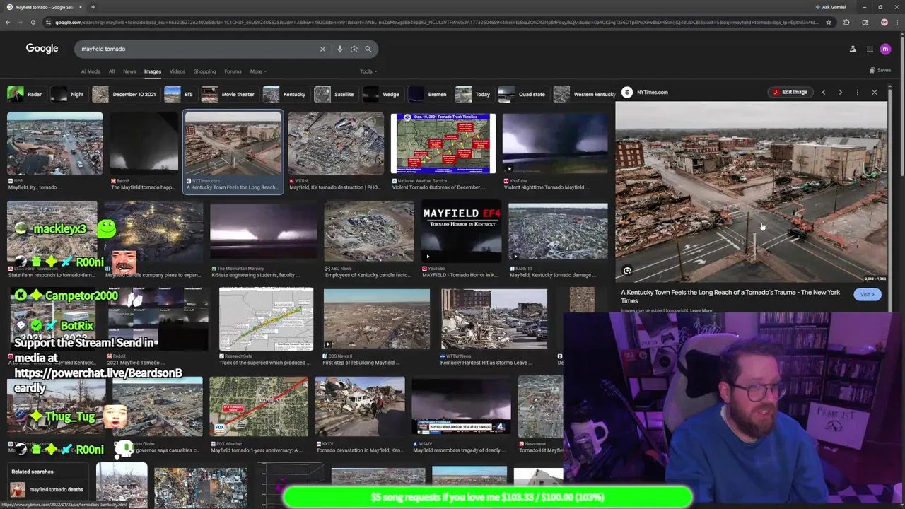The width and height of the screenshot is (905, 509).
Task: Go back with the browser back arrow
Action: point(8,22)
